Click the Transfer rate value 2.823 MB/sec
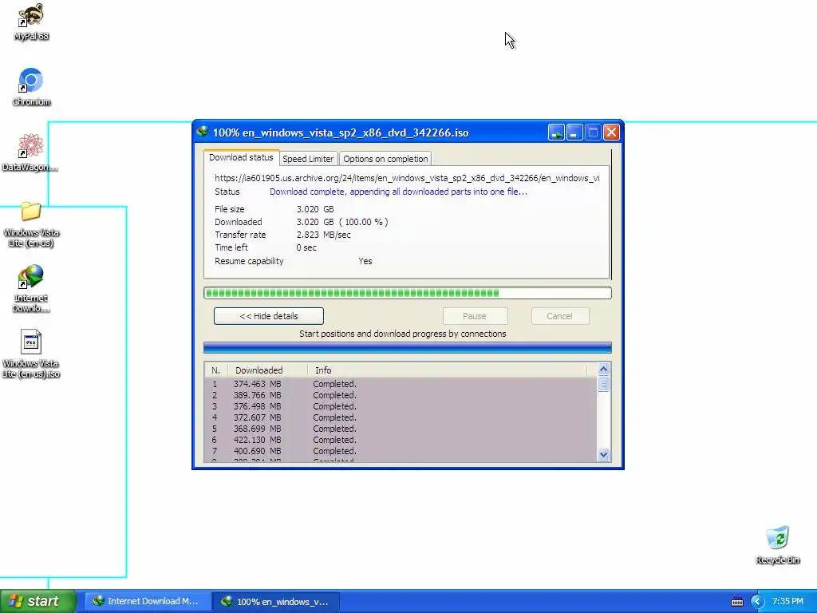This screenshot has height=613, width=817. 324,235
